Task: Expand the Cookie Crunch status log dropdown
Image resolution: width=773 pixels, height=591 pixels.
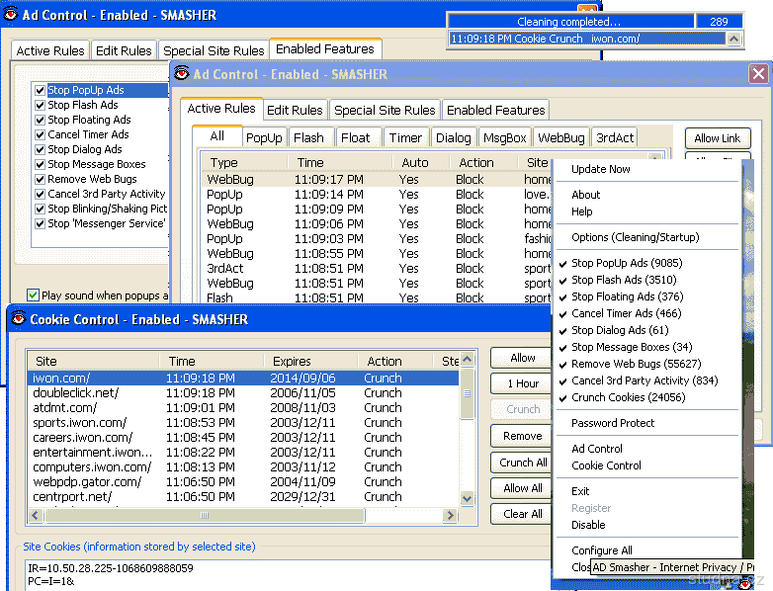Action: pos(733,40)
